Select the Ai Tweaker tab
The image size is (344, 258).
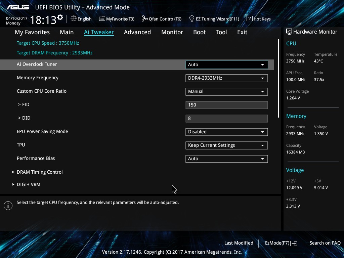[x=99, y=32]
